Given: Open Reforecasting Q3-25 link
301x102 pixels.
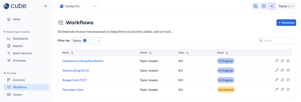Looking at the screenshot, I should tap(76, 71).
